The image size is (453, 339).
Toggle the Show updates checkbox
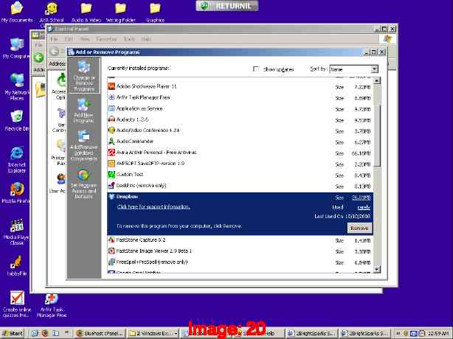[x=256, y=69]
